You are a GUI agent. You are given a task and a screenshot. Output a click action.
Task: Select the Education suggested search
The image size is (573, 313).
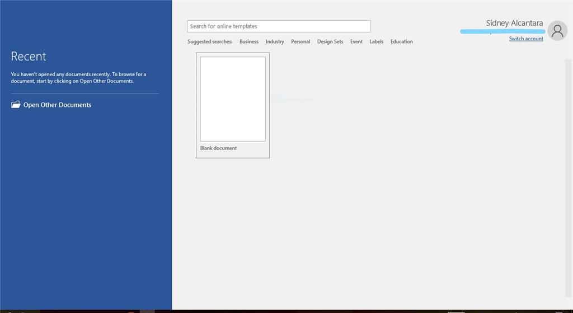pyautogui.click(x=401, y=41)
